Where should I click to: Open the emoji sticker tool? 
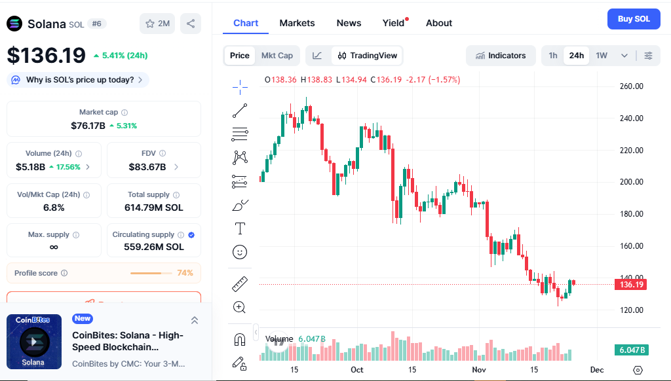(240, 252)
